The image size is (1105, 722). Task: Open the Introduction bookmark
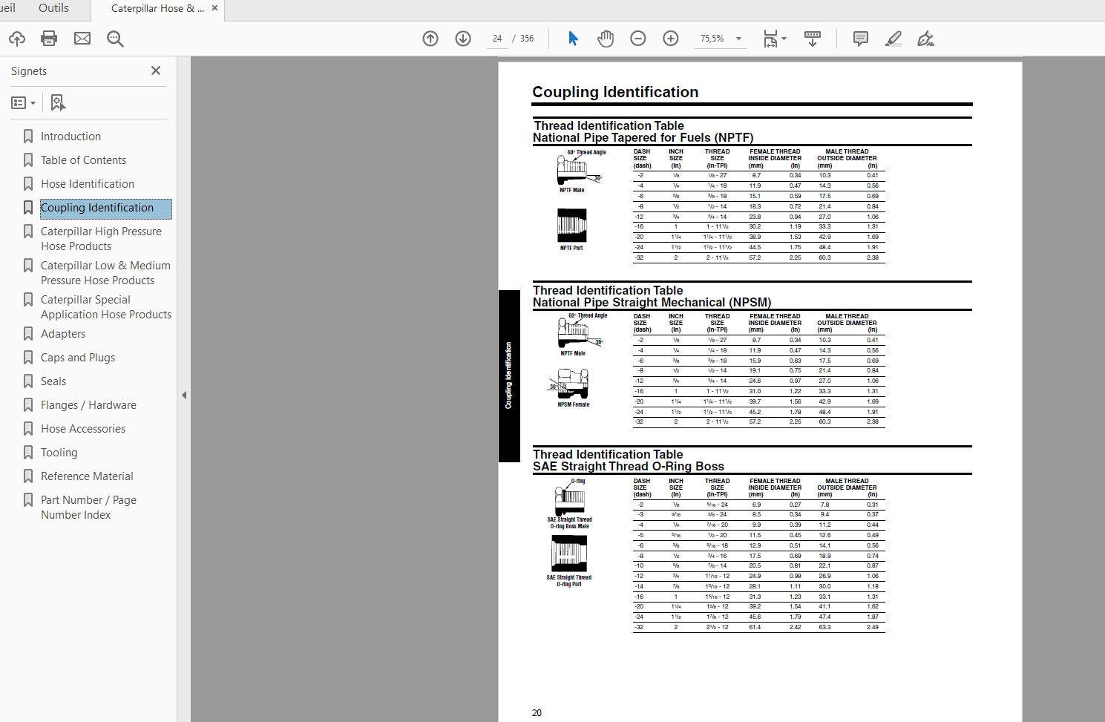[71, 137]
